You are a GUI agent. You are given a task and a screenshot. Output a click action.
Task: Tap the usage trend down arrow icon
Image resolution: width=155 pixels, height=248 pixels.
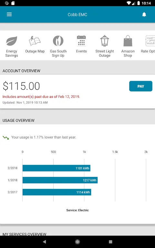6,138
